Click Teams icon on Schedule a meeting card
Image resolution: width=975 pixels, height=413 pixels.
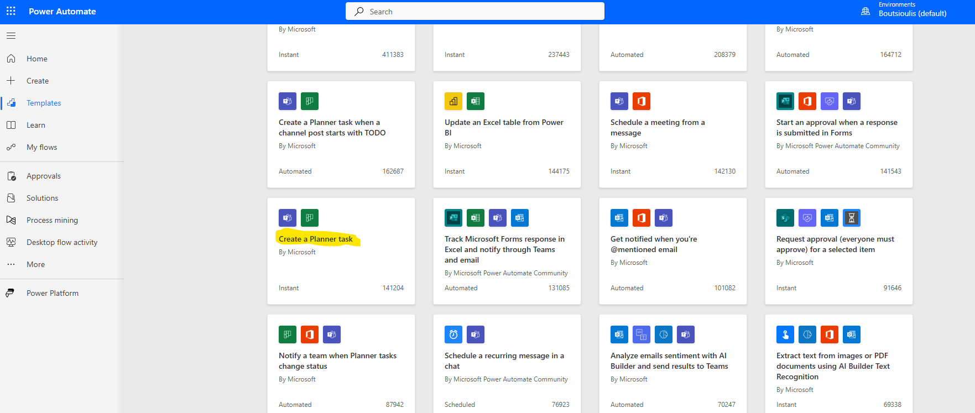point(619,101)
